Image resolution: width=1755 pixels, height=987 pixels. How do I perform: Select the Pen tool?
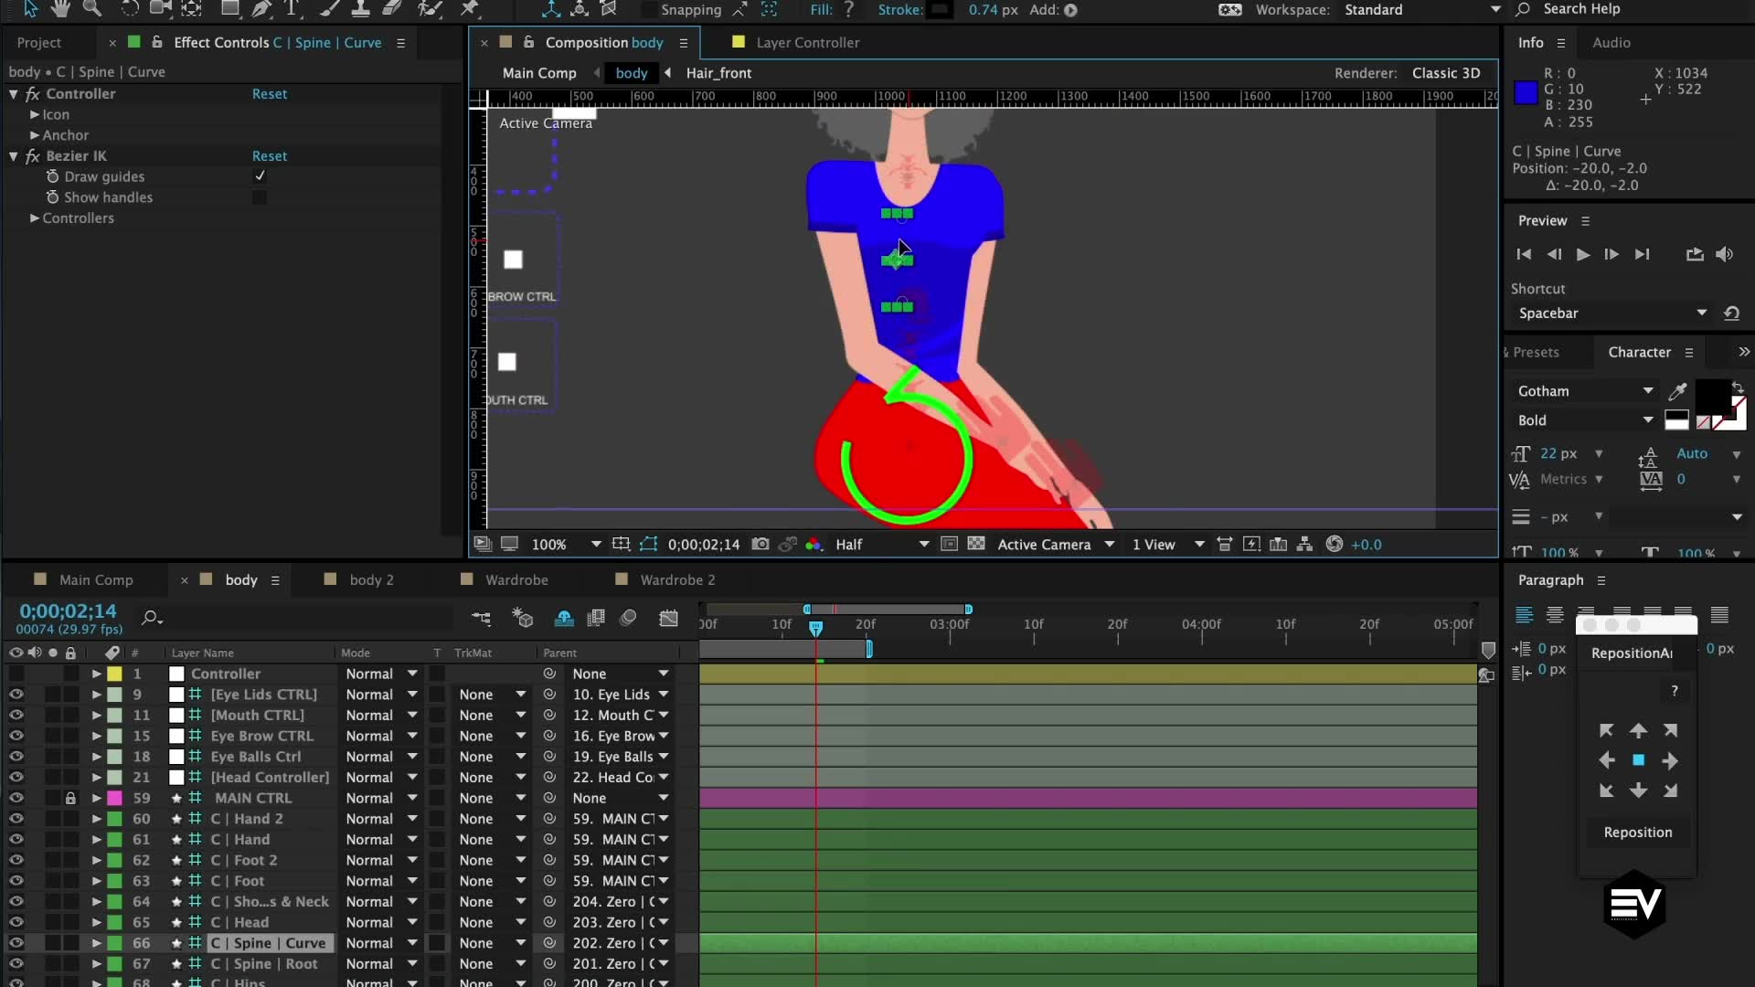(x=261, y=9)
